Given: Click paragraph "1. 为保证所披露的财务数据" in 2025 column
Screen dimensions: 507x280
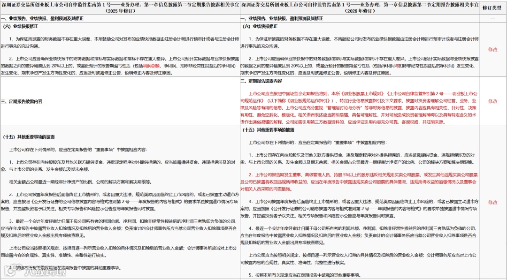Looking at the screenshot, I should [120, 42].
